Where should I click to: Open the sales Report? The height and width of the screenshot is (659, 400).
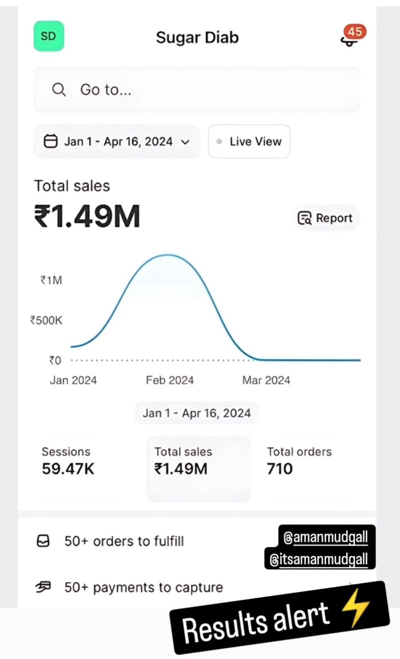[326, 218]
